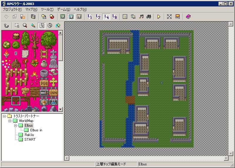The width and height of the screenshot is (235, 168).
Task: Pick the red mailbox tile
Action: (25, 63)
